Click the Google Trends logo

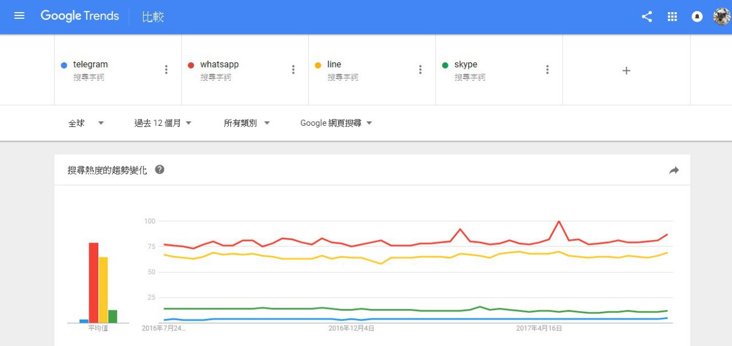pyautogui.click(x=79, y=16)
